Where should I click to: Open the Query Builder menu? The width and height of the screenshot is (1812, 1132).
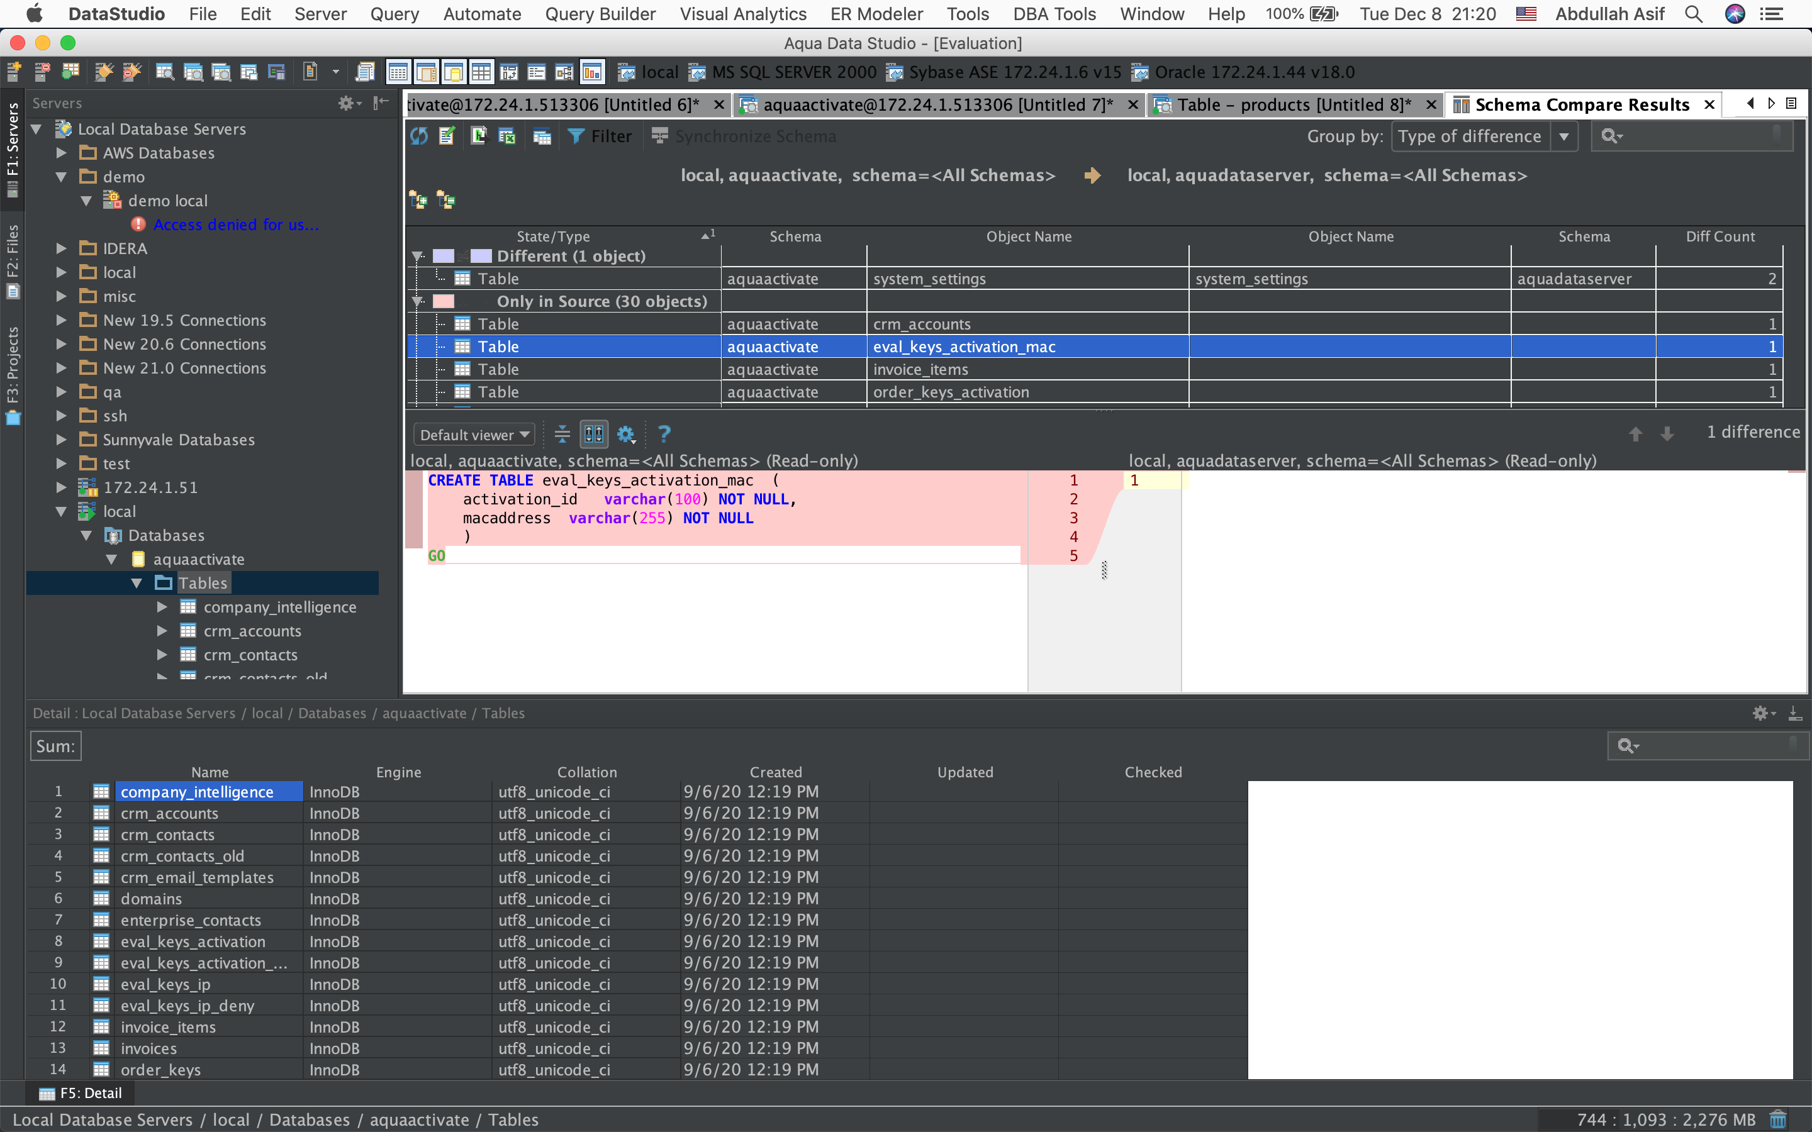tap(600, 13)
